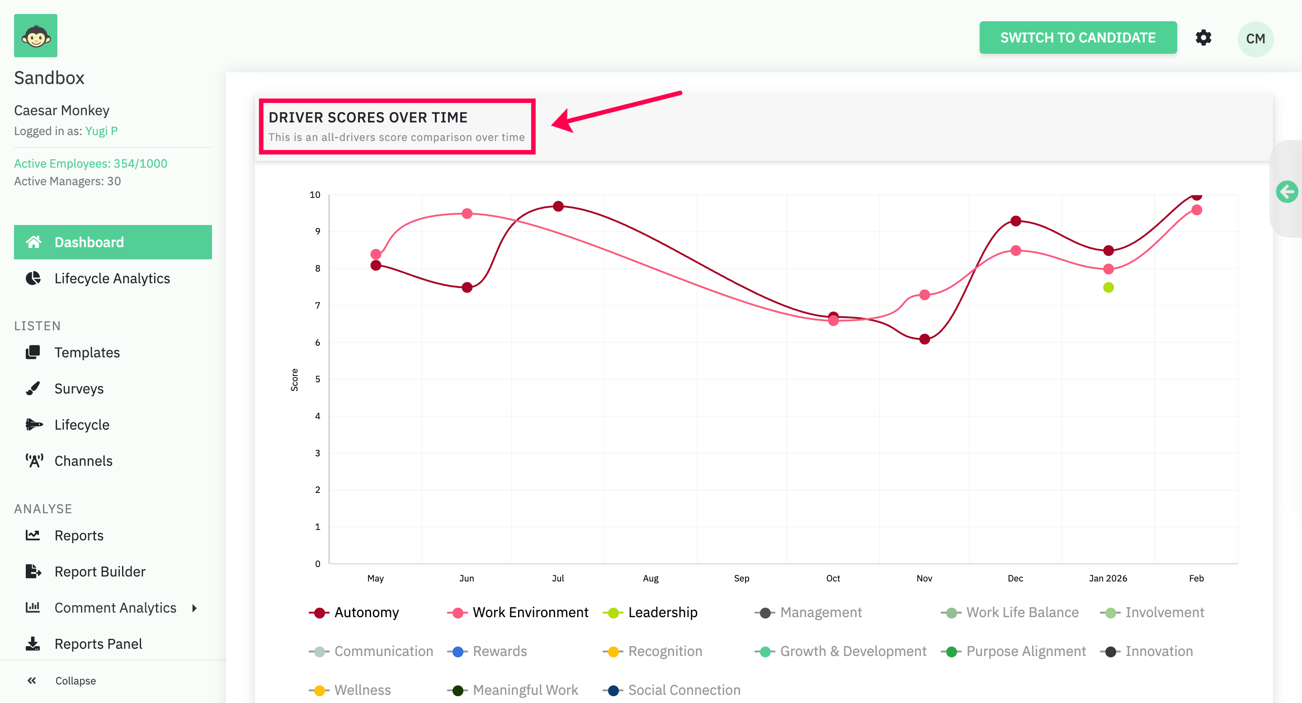Open Surveys using brush icon

tap(33, 389)
